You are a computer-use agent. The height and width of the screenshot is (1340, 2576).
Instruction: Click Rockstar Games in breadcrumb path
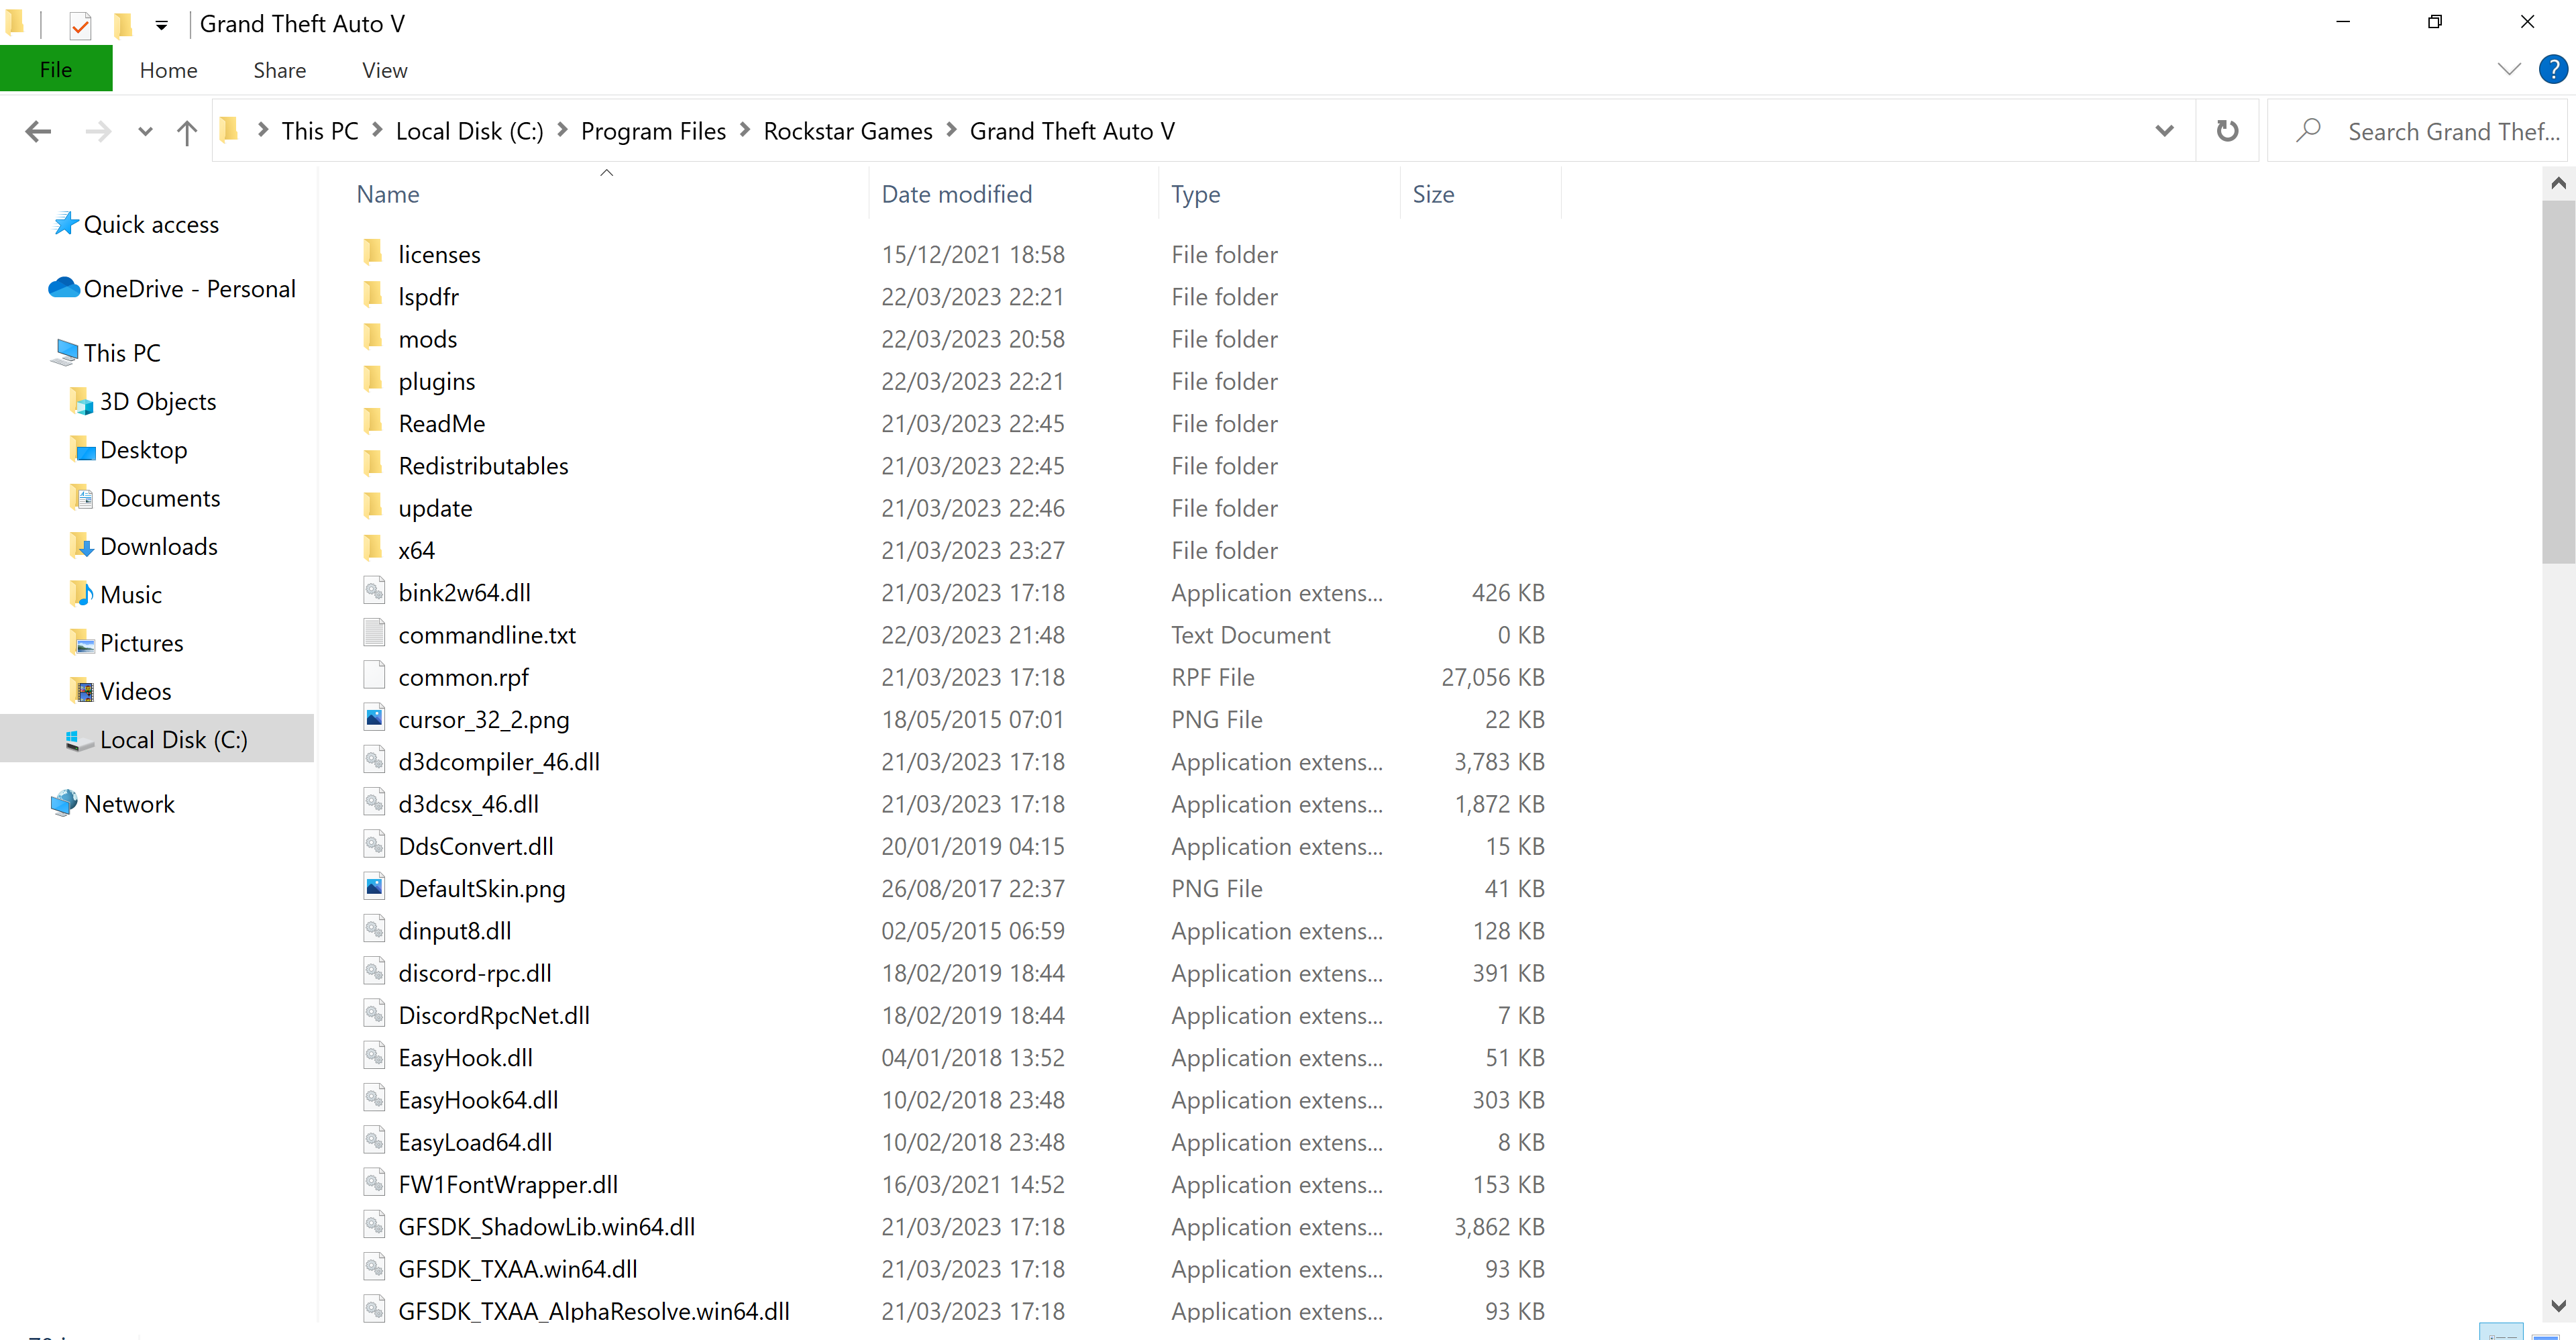(x=847, y=131)
